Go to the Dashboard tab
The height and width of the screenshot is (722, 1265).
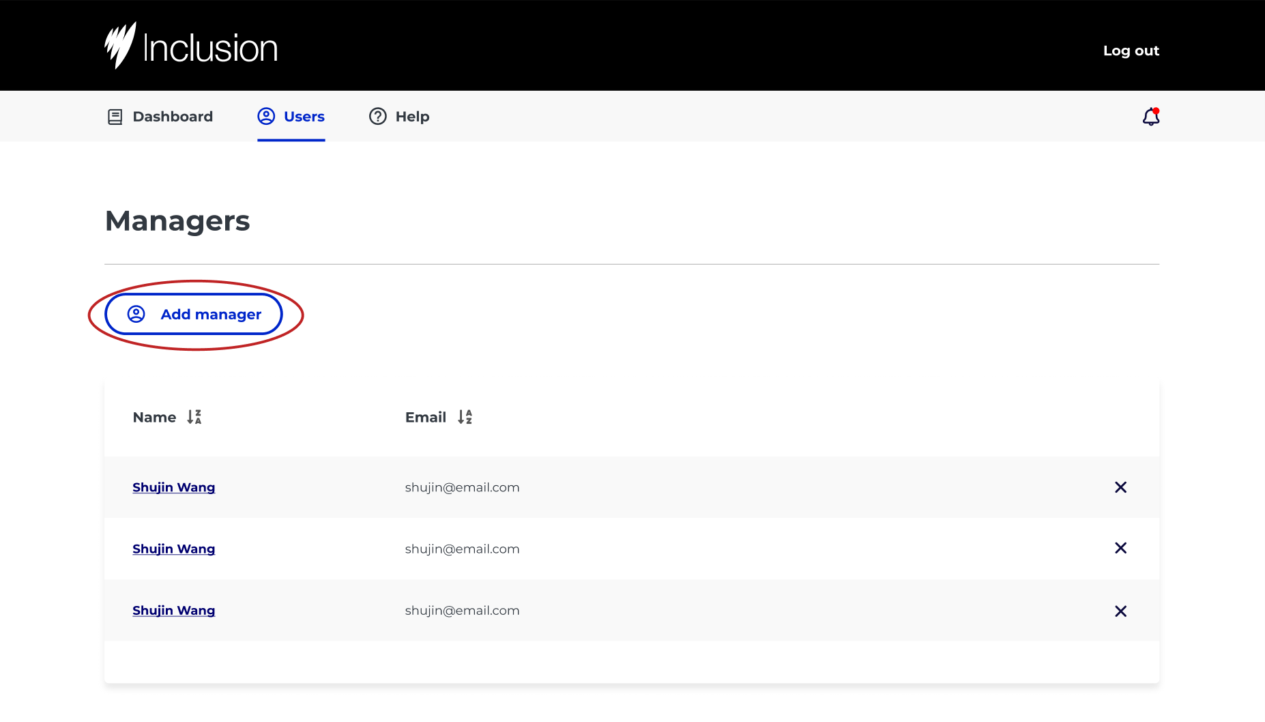[x=160, y=117]
